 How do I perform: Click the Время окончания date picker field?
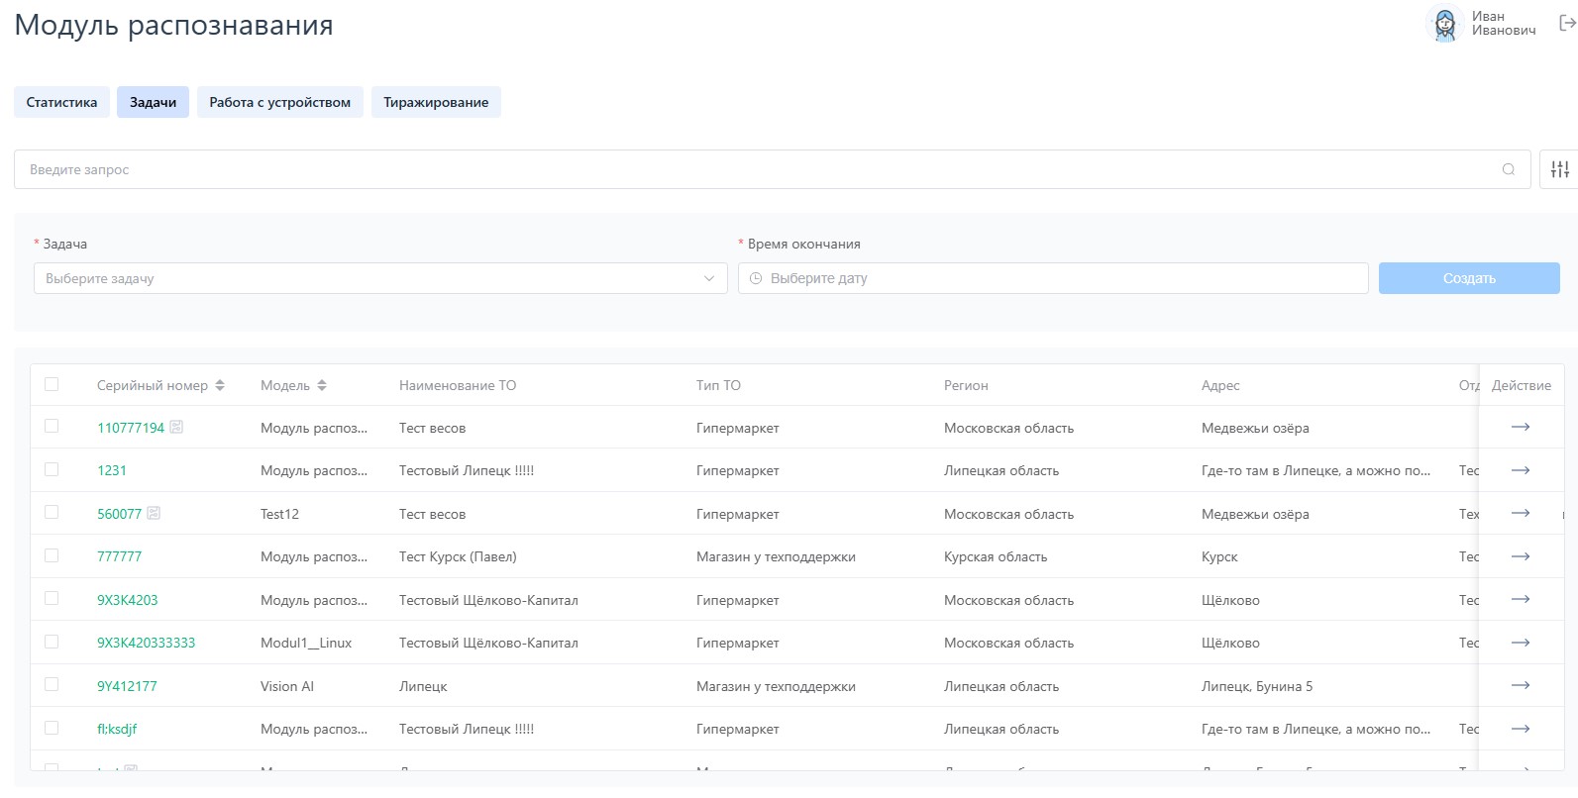[1052, 278]
